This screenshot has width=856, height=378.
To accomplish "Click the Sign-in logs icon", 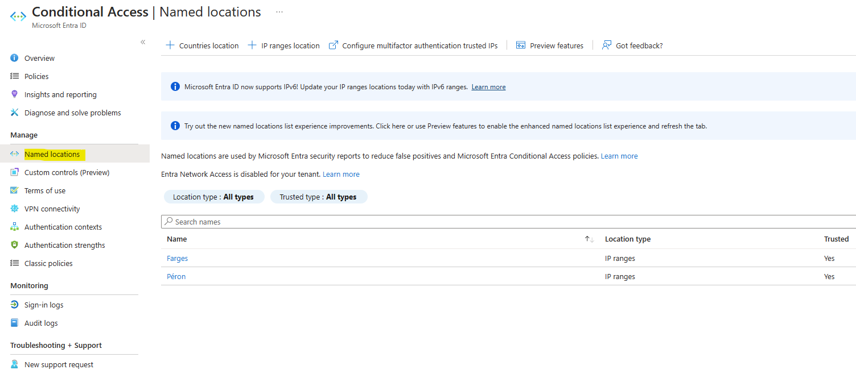I will click(x=15, y=305).
